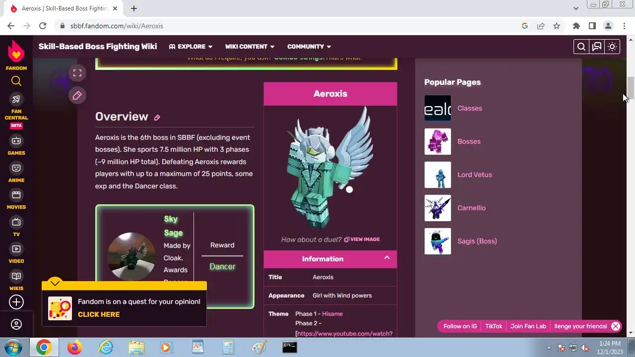Click the Aeroxis character image
Screen dimensions: 635x357
click(x=329, y=168)
